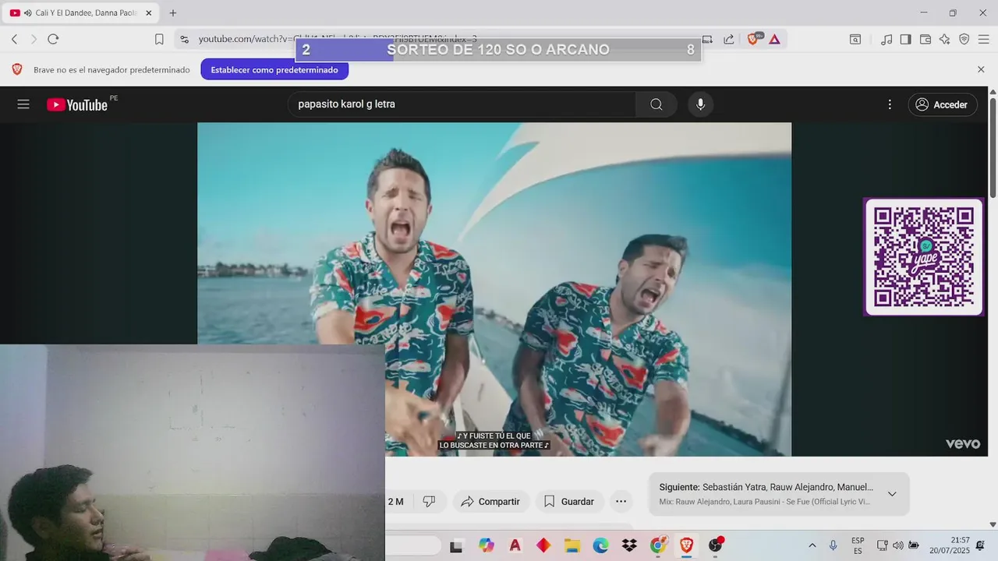Click the 'Siguiente: Sebastián Yatra' text
Image resolution: width=998 pixels, height=561 pixels.
[x=766, y=487]
